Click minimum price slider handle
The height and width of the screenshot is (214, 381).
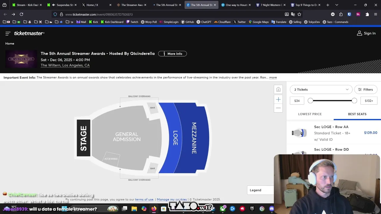pos(310,101)
